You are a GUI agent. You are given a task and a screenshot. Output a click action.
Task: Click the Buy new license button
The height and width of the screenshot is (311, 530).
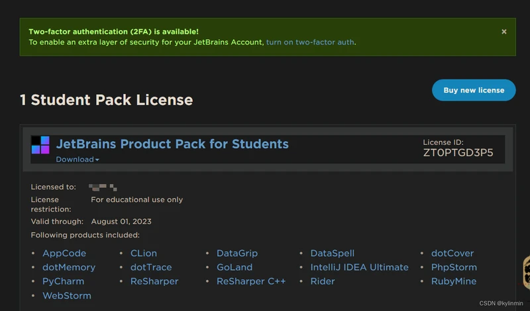(x=474, y=90)
